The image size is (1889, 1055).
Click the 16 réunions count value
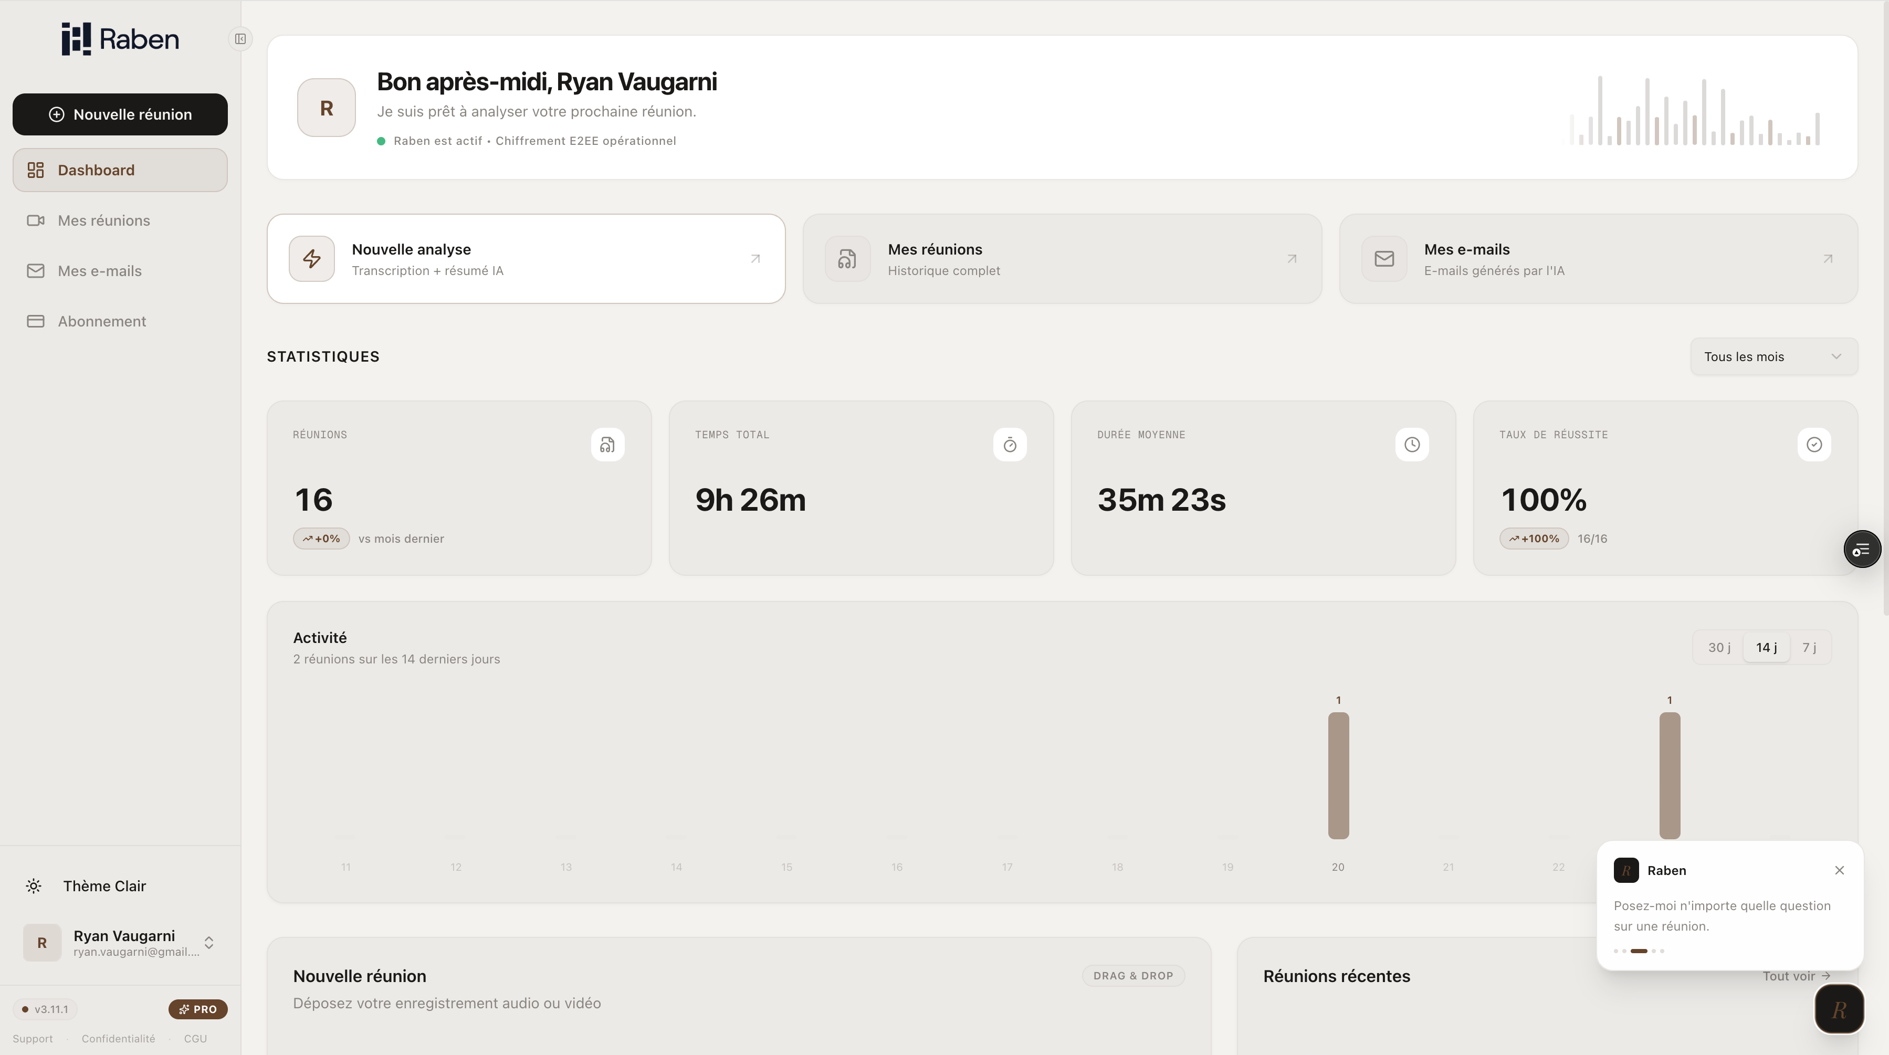(314, 500)
